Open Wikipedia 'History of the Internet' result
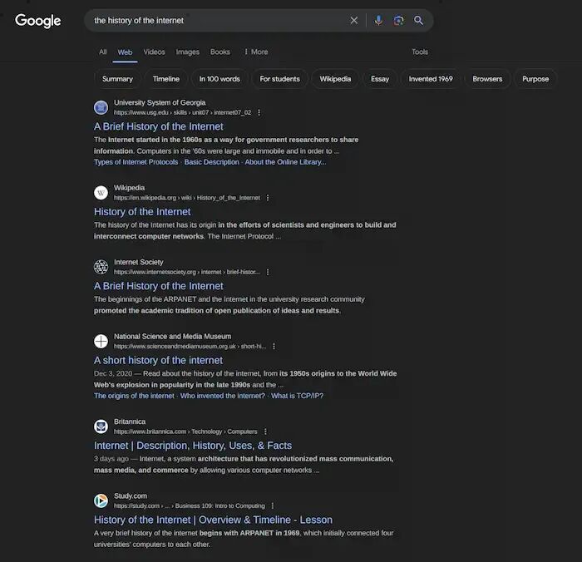 [x=142, y=212]
